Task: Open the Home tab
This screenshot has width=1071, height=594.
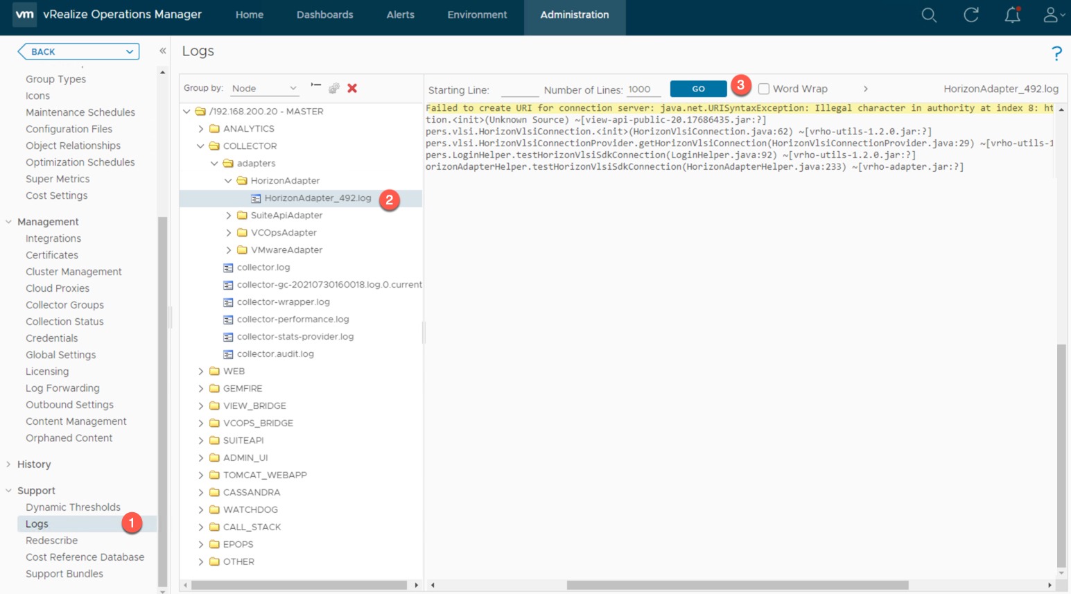Action: (250, 15)
